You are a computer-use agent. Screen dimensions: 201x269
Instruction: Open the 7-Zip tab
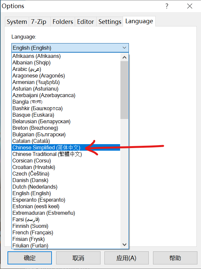tap(39, 22)
